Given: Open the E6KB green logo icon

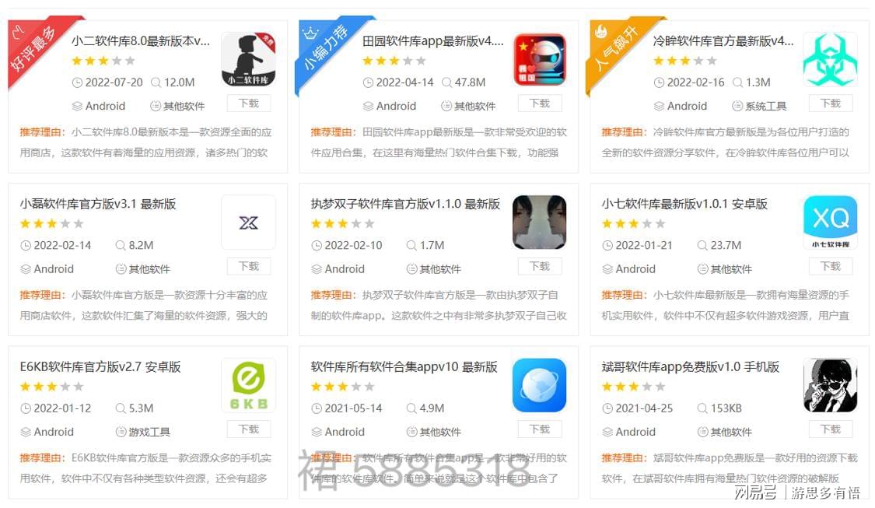Looking at the screenshot, I should click(248, 385).
